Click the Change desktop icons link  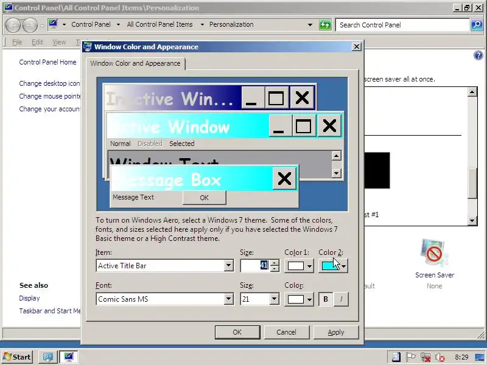click(49, 83)
